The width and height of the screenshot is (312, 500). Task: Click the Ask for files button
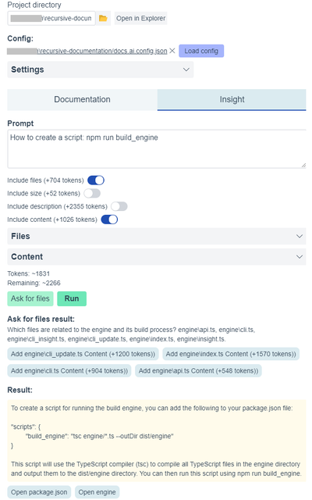[30, 298]
